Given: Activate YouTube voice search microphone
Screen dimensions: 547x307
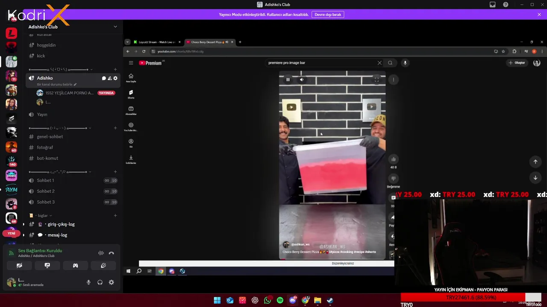Looking at the screenshot, I should click(x=405, y=63).
